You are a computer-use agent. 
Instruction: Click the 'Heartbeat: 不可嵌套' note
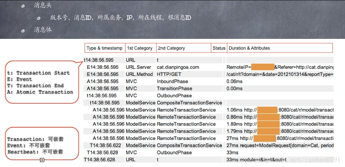tap(35, 152)
